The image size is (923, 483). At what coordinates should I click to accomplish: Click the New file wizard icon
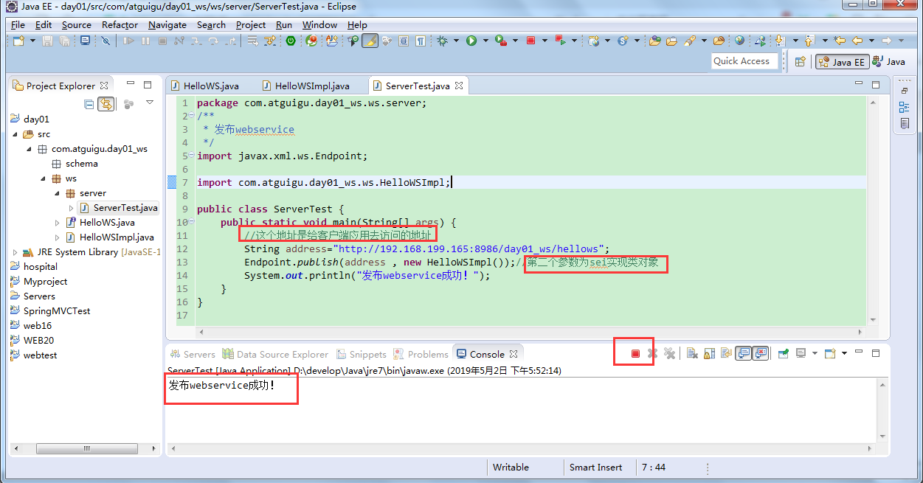click(18, 41)
